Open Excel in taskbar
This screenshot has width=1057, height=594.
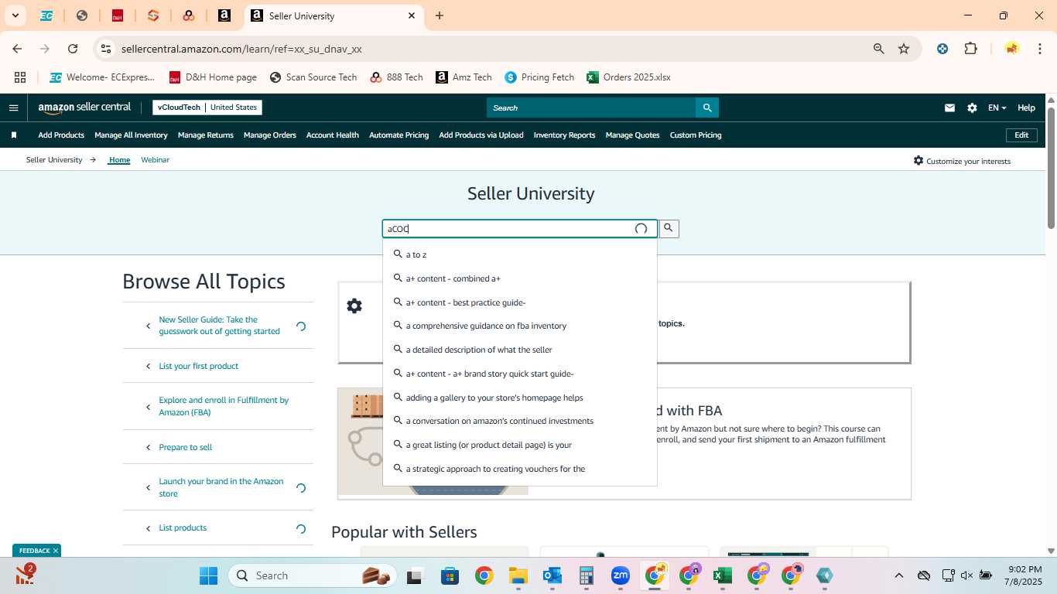click(723, 575)
